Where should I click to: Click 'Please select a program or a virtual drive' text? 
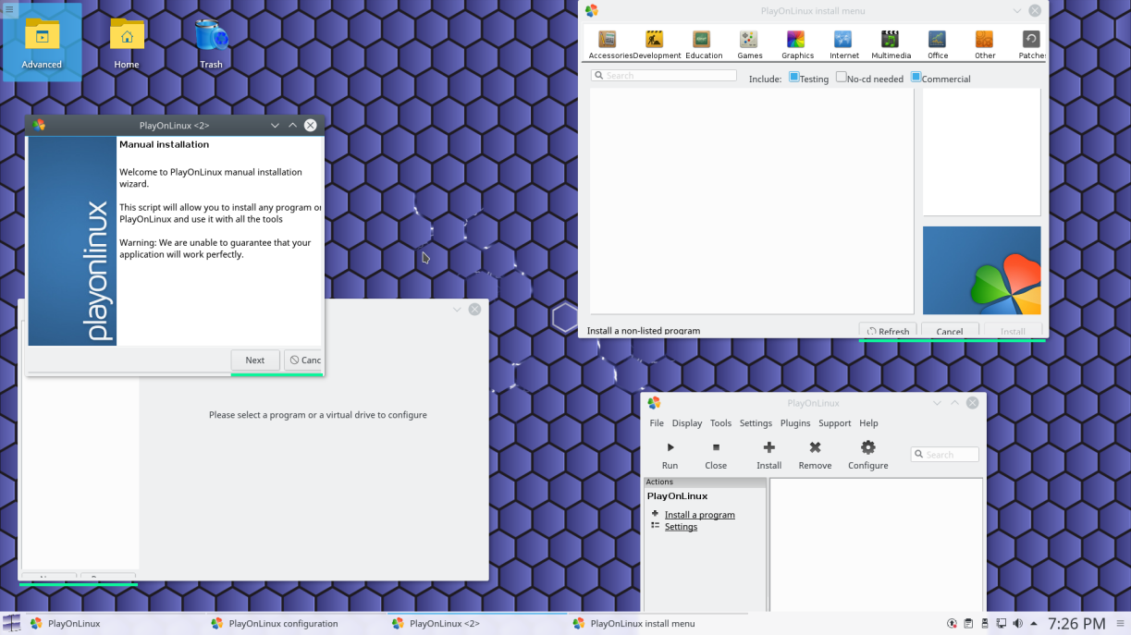click(318, 415)
